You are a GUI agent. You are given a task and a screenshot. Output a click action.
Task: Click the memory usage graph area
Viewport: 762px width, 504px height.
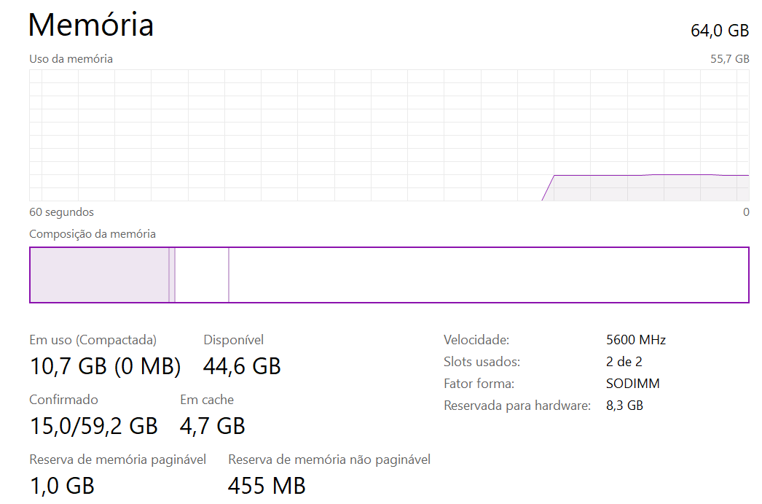tap(389, 135)
